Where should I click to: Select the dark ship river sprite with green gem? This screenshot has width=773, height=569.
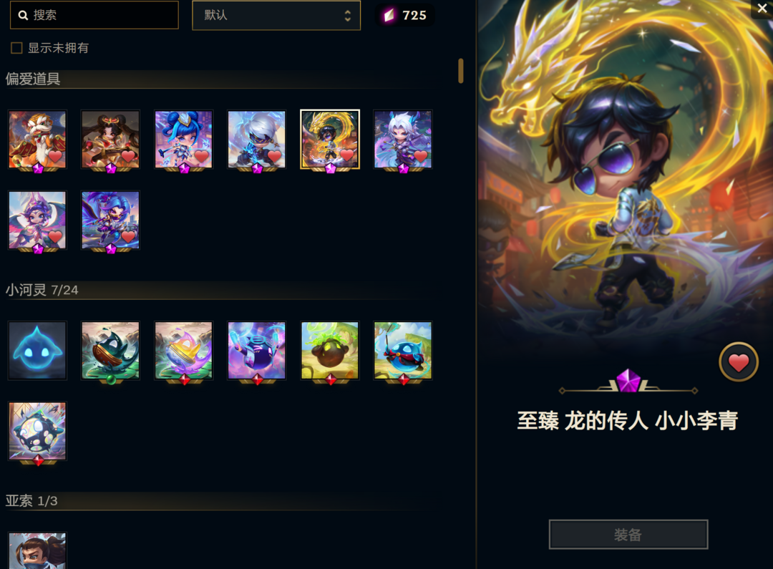coord(110,351)
